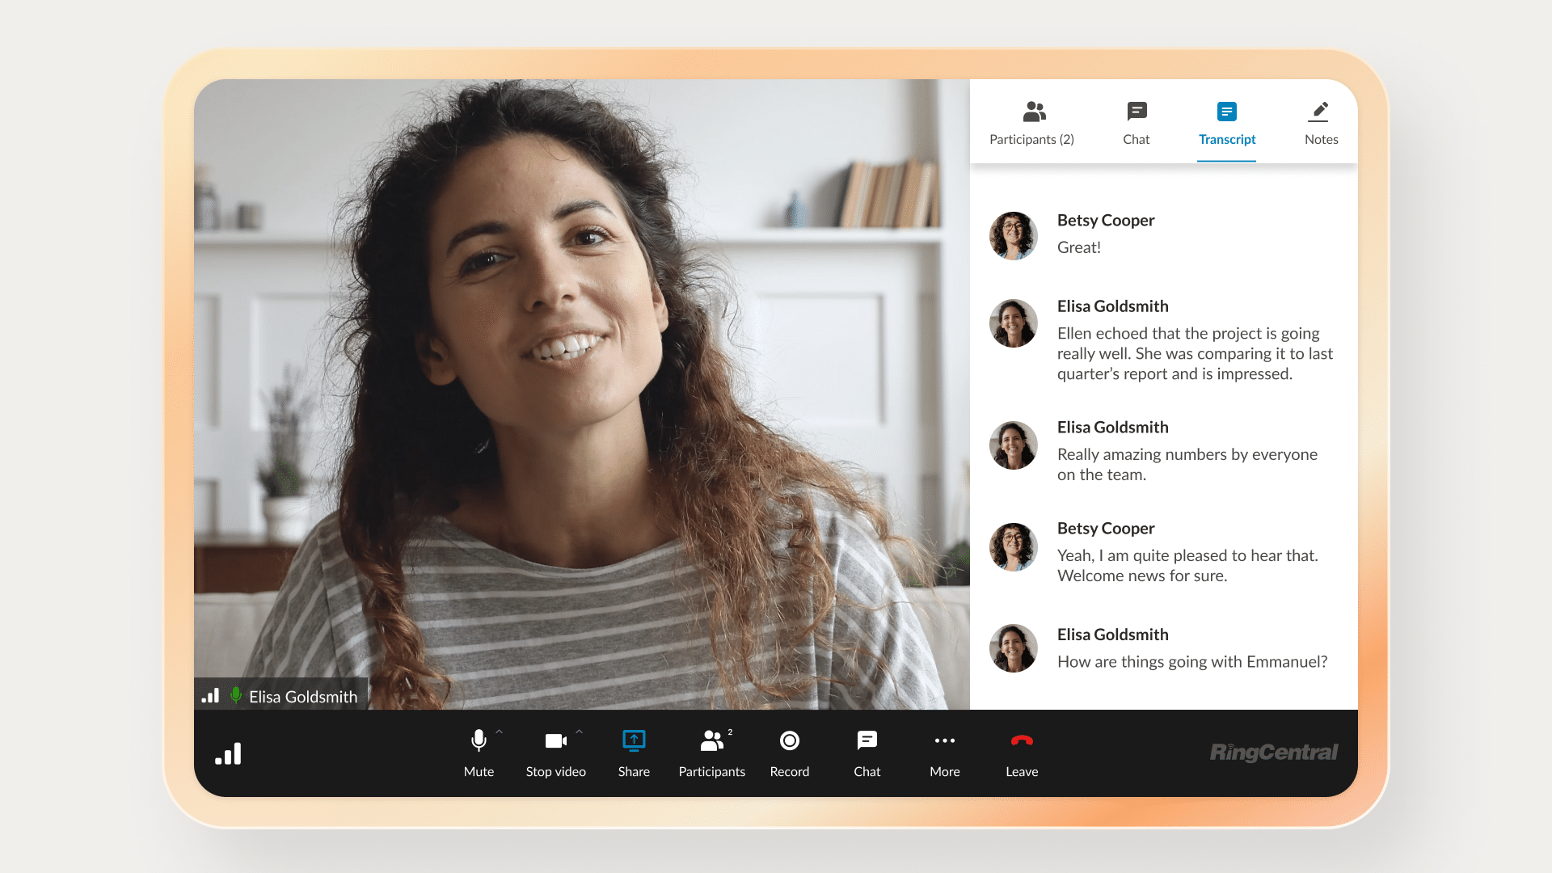Click the signal strength indicator icon
The image size is (1552, 873).
click(227, 753)
